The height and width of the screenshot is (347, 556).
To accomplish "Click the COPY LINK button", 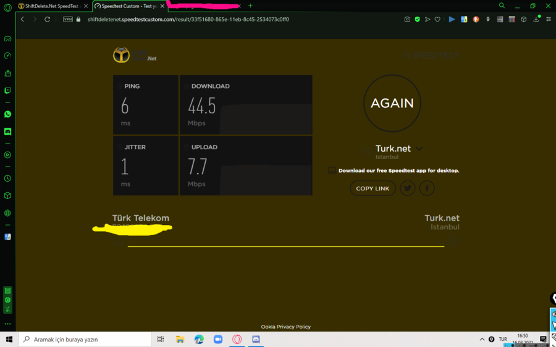I will click(x=373, y=188).
